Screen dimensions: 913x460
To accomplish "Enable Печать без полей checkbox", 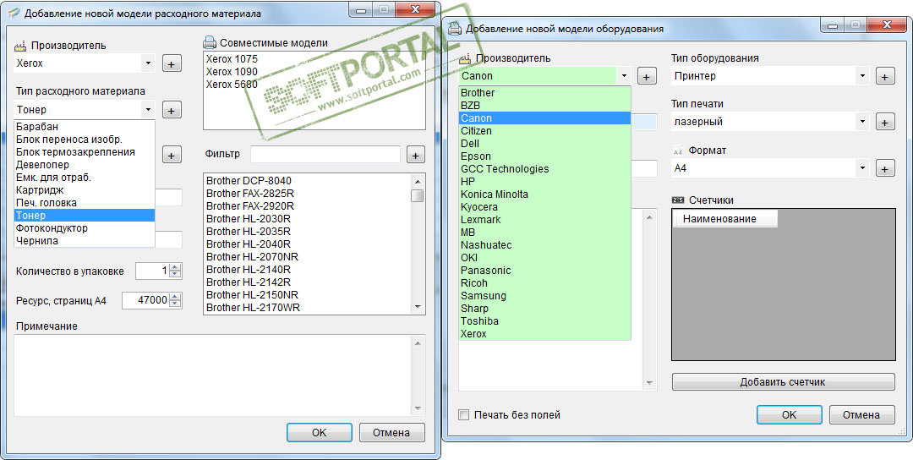I will [x=464, y=415].
